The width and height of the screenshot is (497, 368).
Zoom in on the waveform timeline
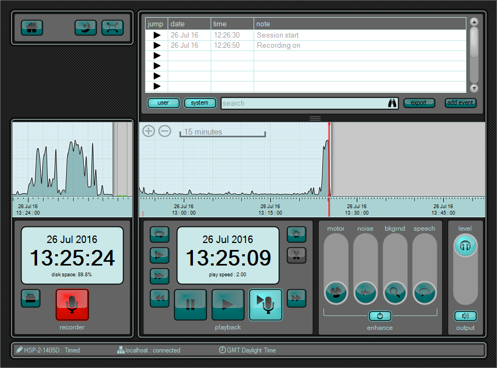point(148,131)
